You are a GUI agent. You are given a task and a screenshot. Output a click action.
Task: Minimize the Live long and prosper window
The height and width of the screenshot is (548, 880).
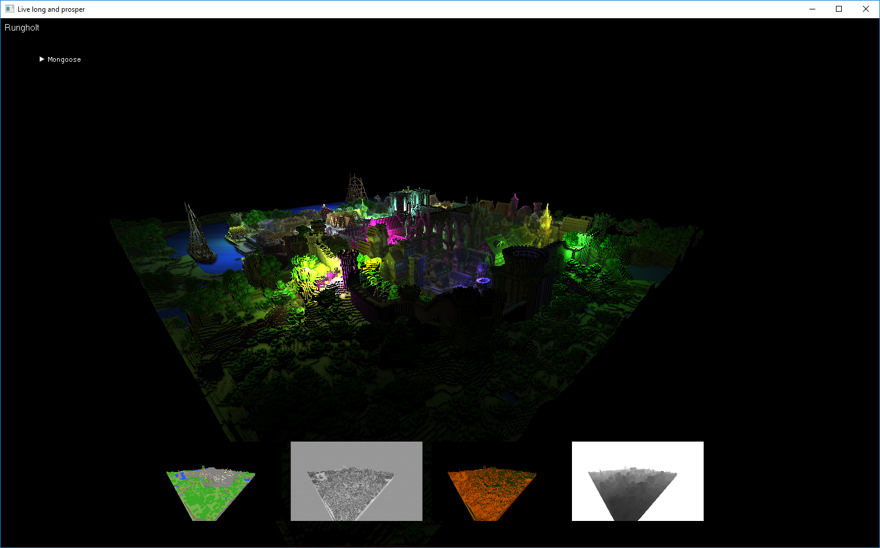click(812, 9)
